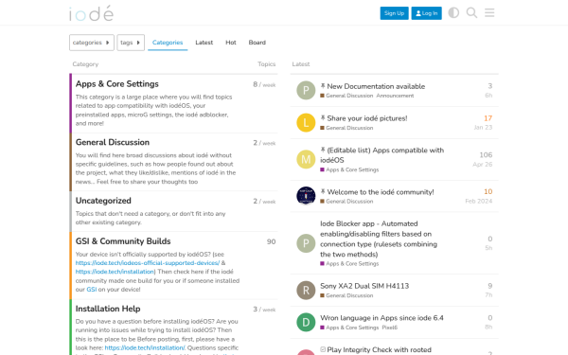Click Apps & Core Settings badge under Iode Blocker

pyautogui.click(x=349, y=264)
